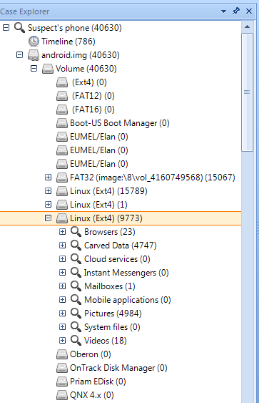
Task: Expand the Browsers (23) node
Action: pyautogui.click(x=63, y=232)
